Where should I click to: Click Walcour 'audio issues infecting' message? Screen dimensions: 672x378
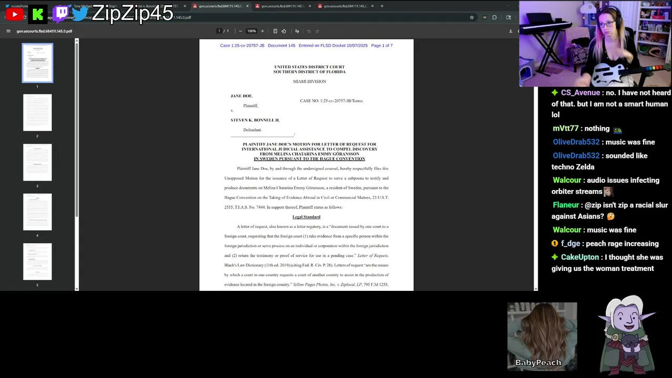coord(606,186)
